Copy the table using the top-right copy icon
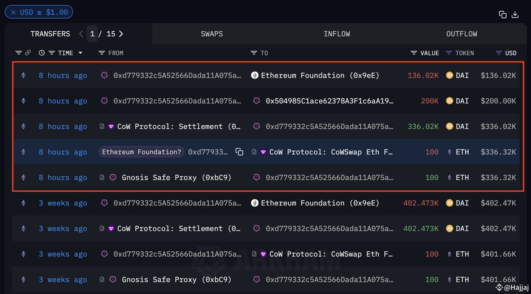This screenshot has width=531, height=294. tap(503, 14)
